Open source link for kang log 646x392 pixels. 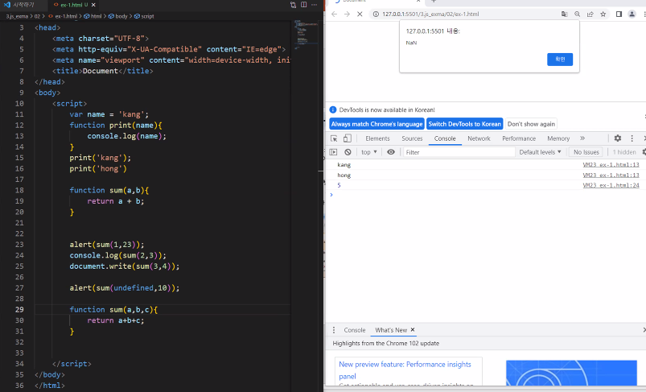pos(611,165)
